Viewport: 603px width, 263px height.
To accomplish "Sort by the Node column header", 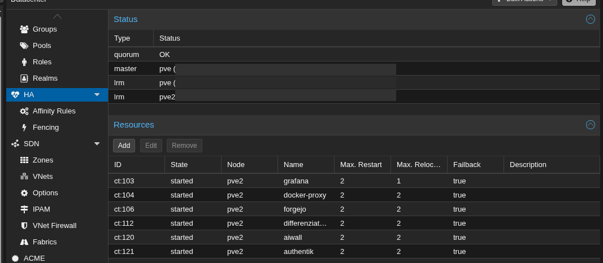I will 250,165.
